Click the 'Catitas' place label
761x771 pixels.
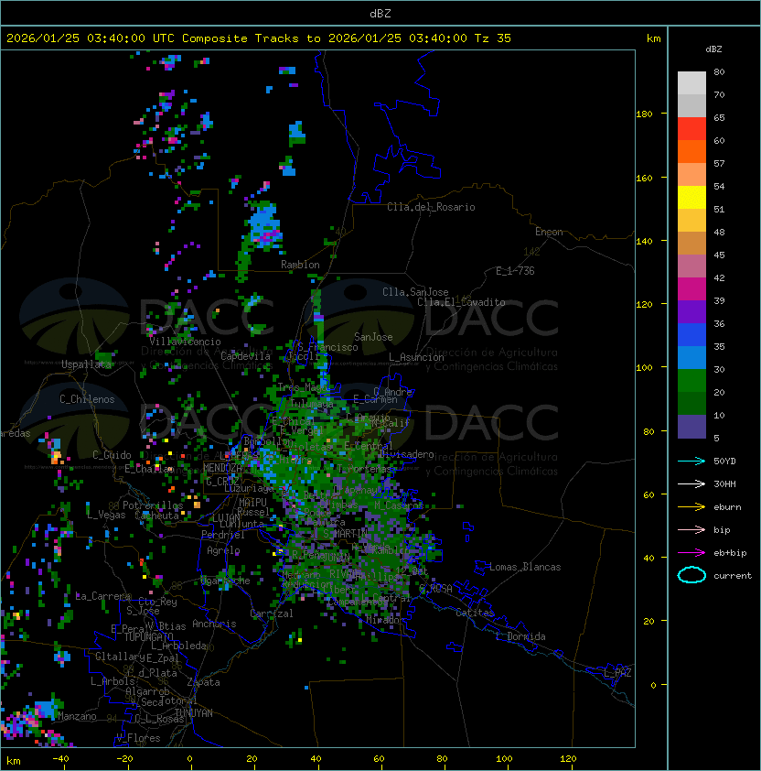(x=475, y=613)
